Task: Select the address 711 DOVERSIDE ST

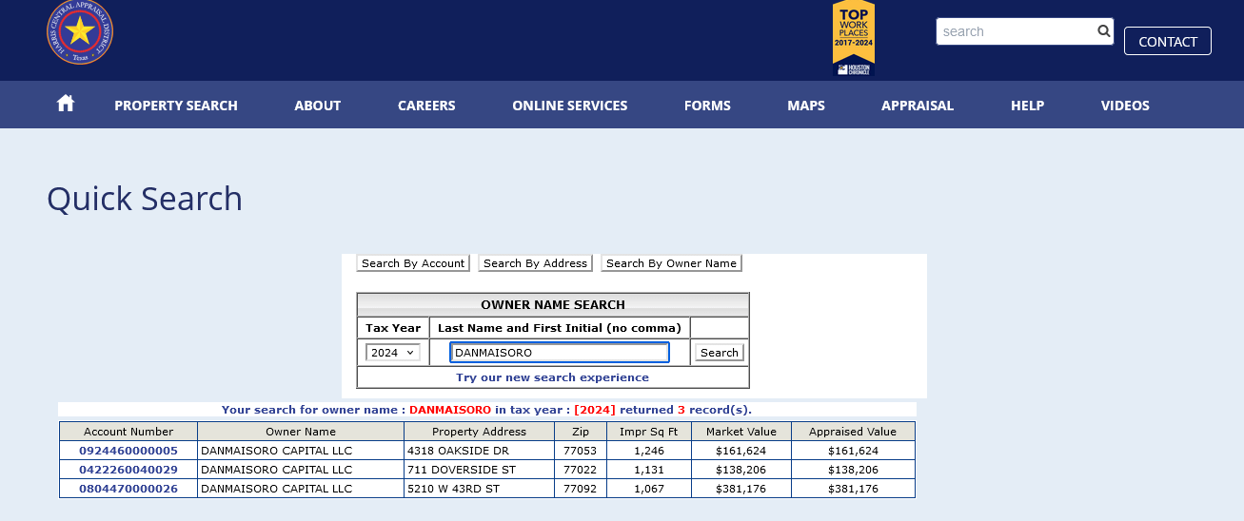Action: click(x=461, y=470)
